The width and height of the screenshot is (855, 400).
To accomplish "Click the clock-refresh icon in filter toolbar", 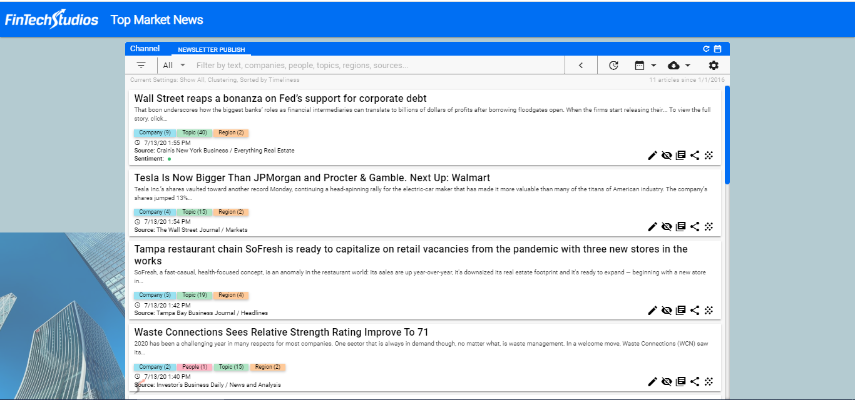I will 613,65.
